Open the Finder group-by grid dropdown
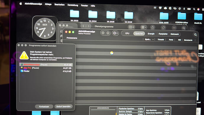Viewport: 204px width, 115px height. click(x=144, y=27)
